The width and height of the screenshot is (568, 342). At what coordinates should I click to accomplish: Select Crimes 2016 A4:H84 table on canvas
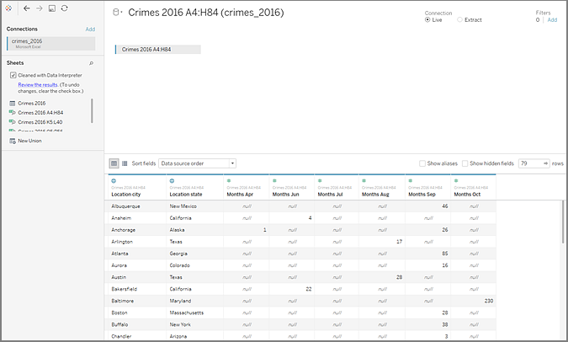158,50
